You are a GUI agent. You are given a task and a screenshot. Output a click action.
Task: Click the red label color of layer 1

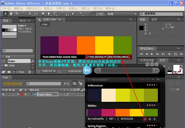(x=22, y=94)
